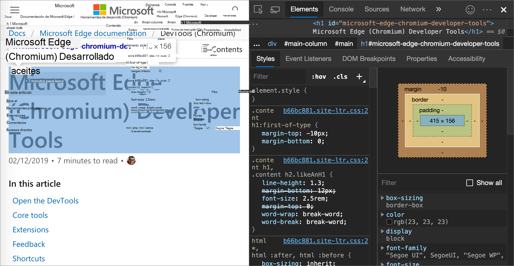
Task: Open the Event Listeners tab
Action: tap(308, 59)
